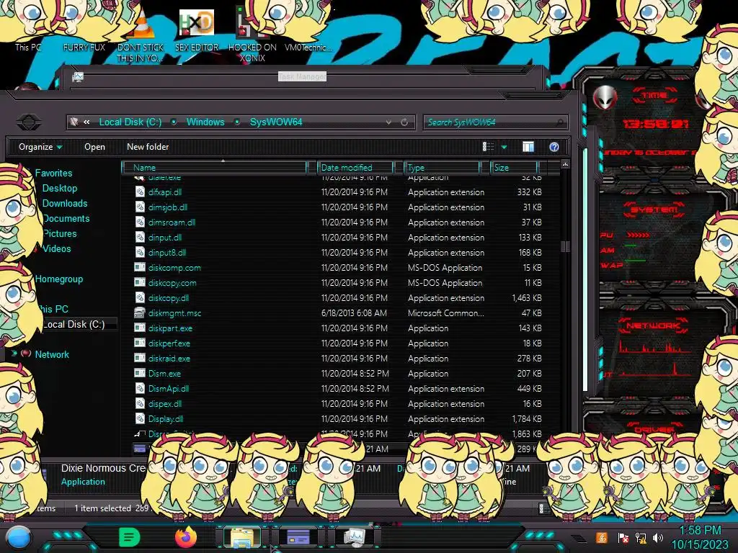Launch Firefox from the taskbar

click(185, 537)
